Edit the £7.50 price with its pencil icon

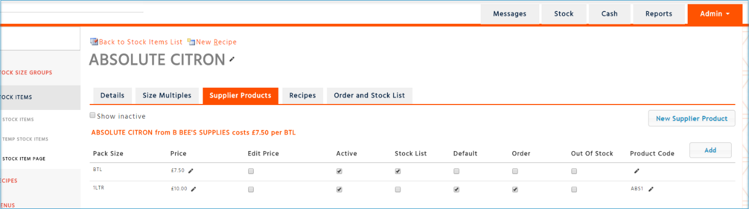191,171
